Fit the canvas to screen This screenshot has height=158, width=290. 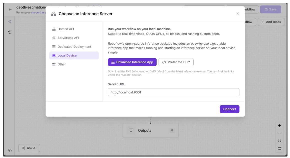(279, 141)
